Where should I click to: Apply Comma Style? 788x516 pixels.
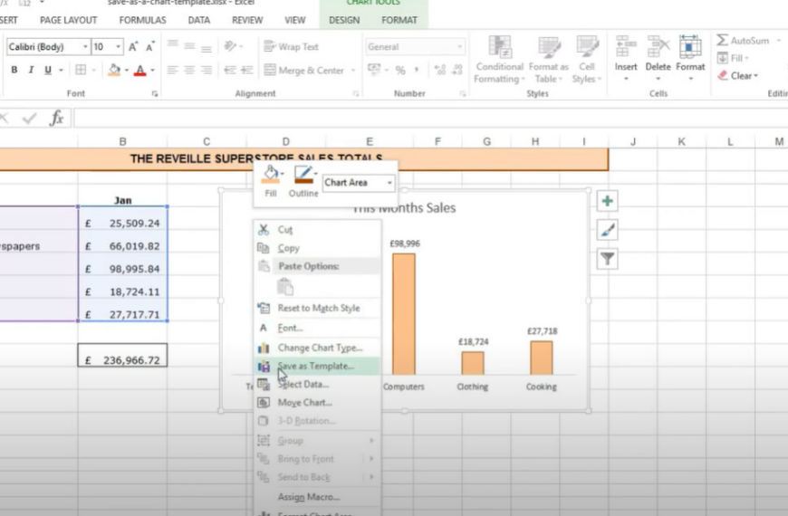pos(417,70)
